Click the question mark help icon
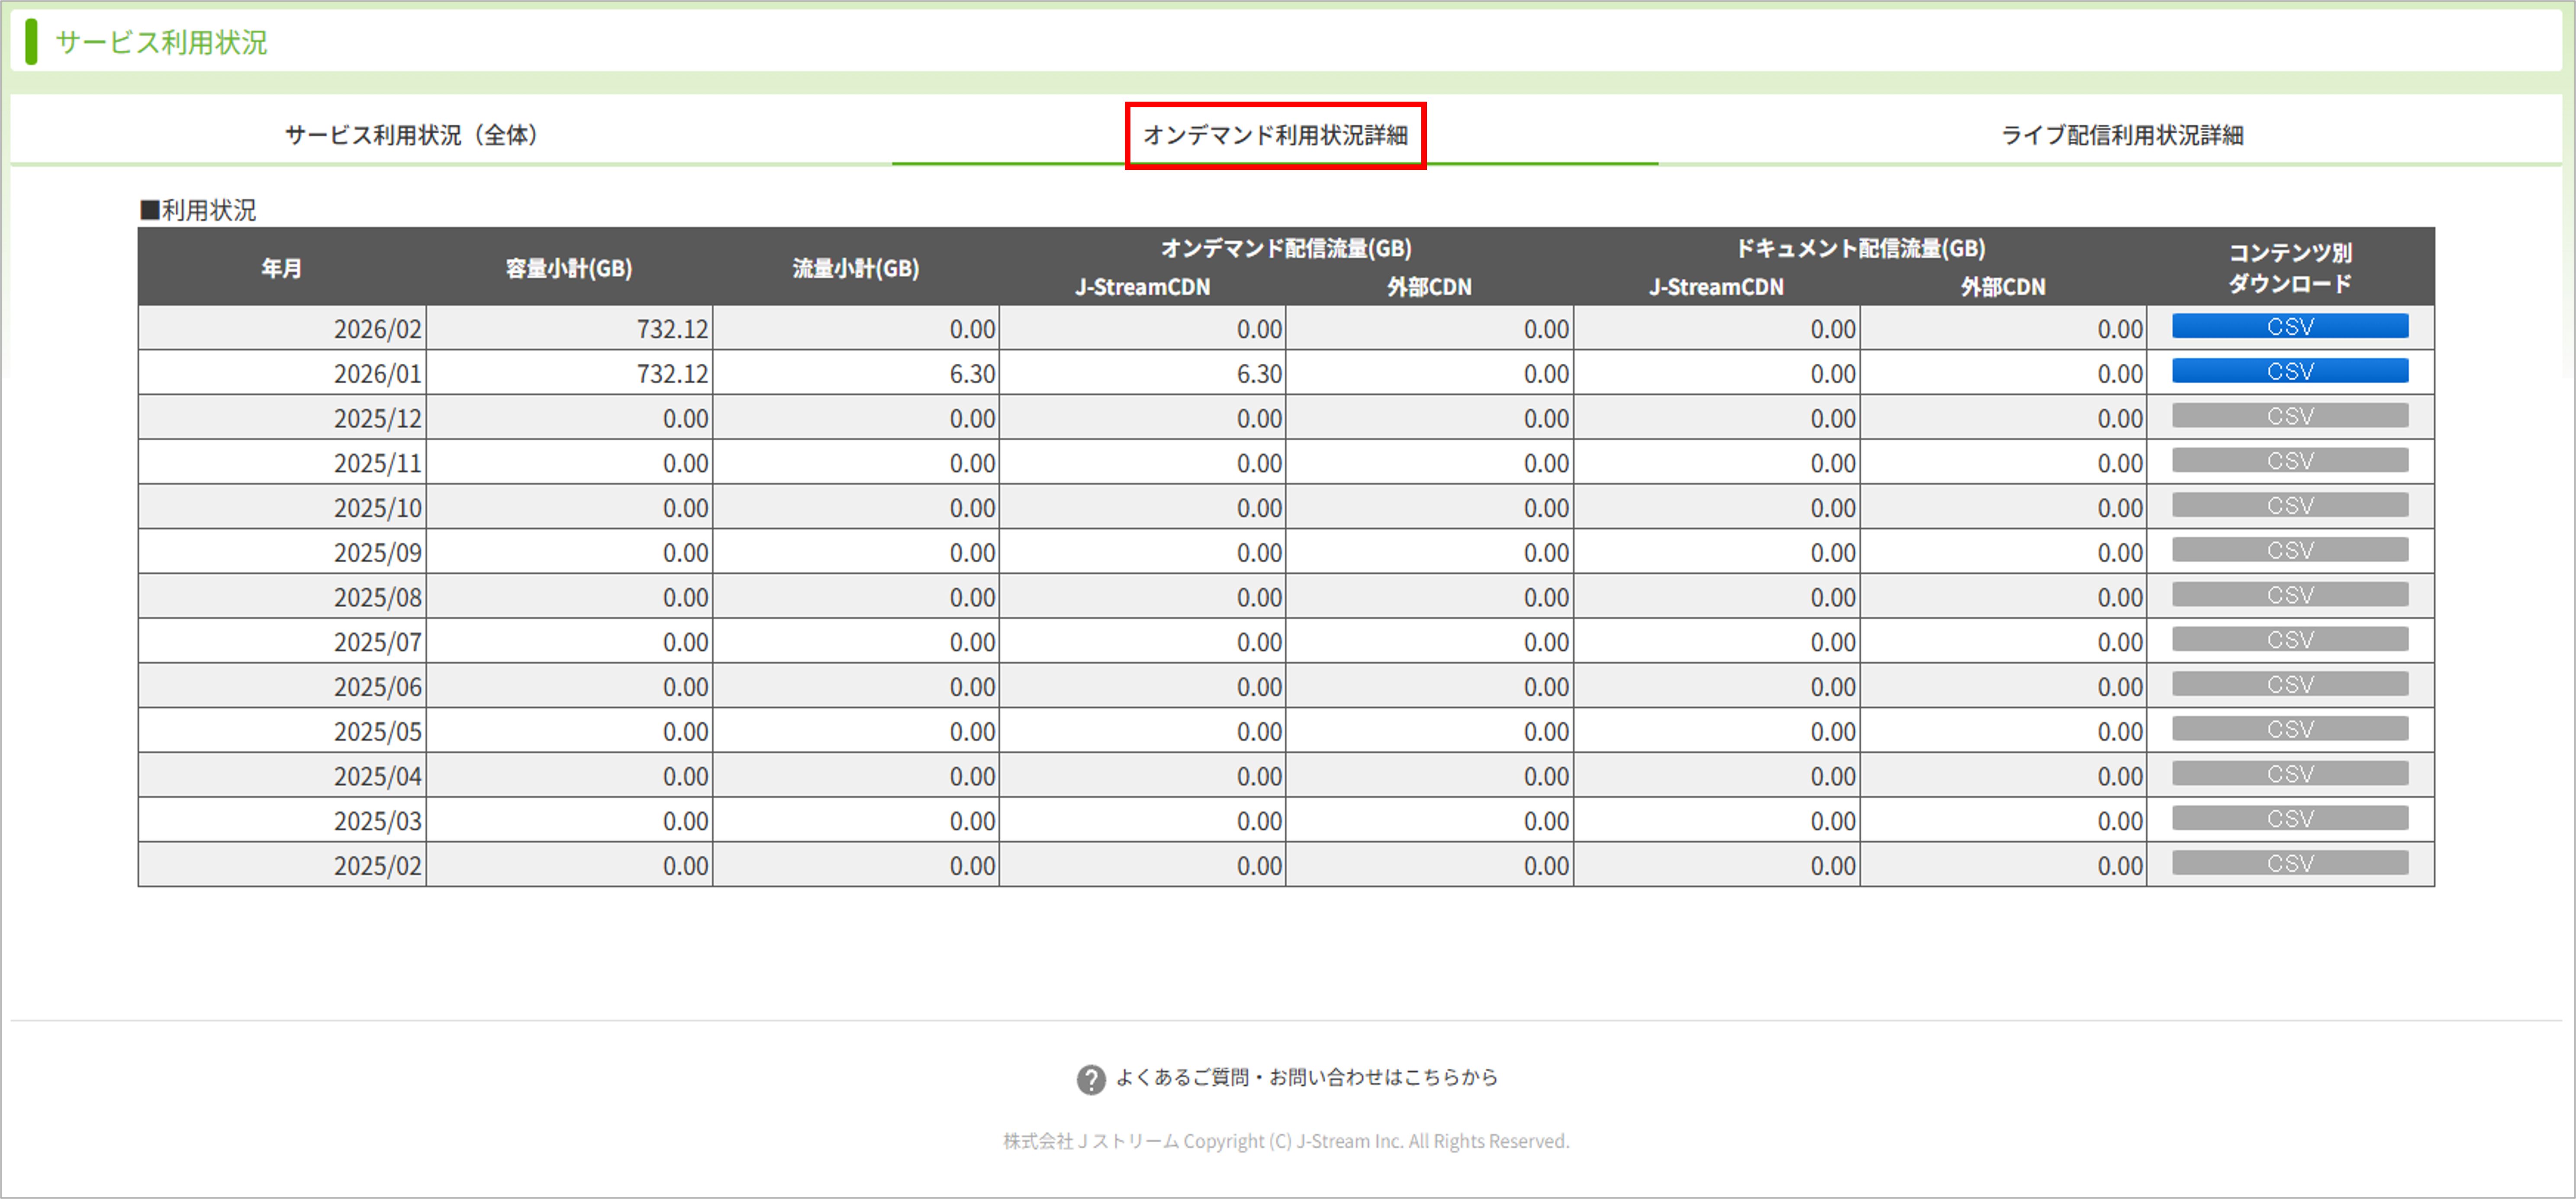The image size is (2576, 1199). pos(1091,1079)
